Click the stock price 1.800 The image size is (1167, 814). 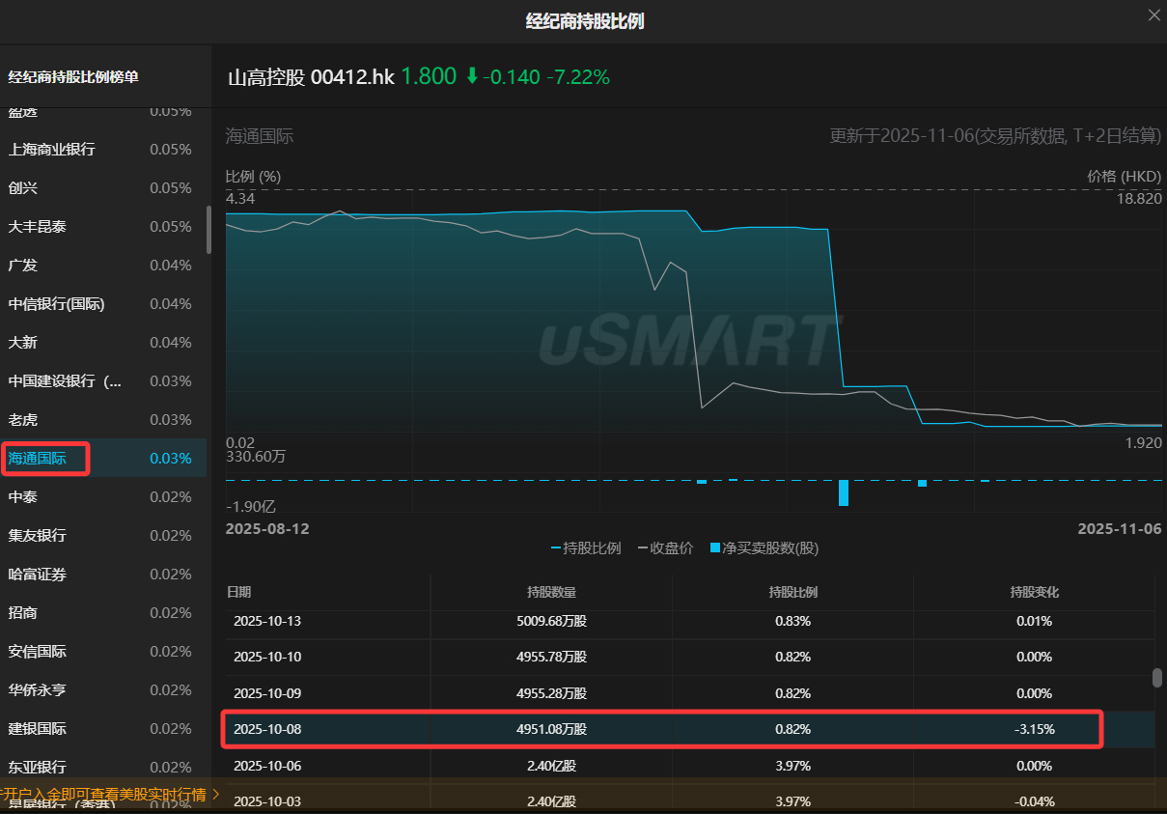coord(429,77)
